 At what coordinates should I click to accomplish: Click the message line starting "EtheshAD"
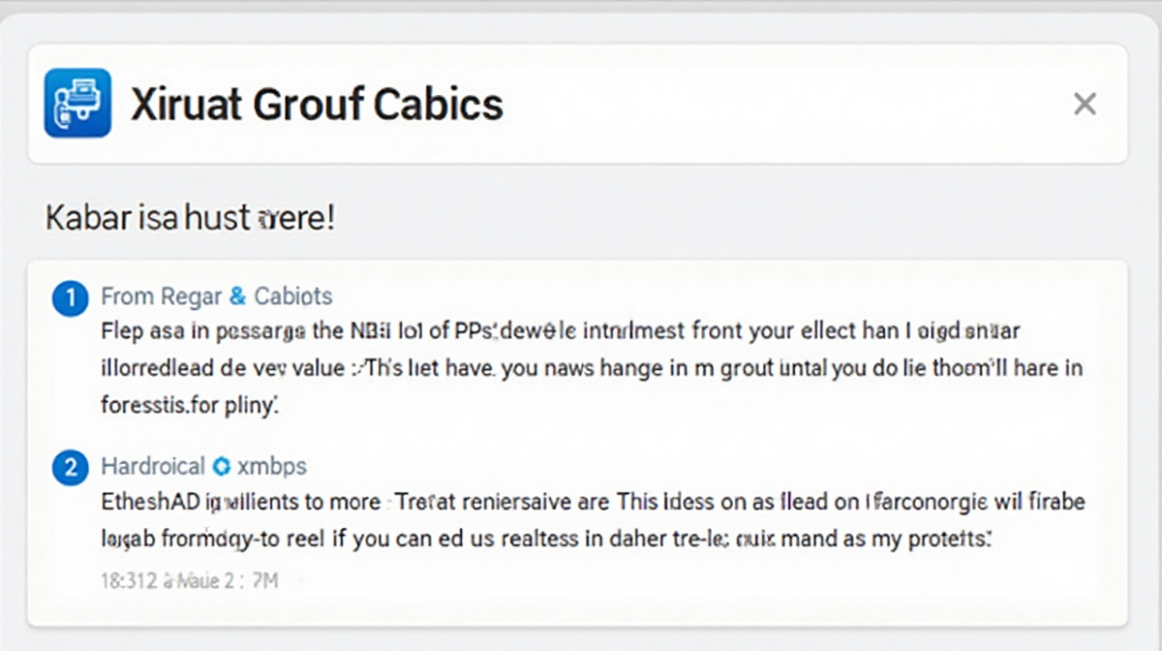click(x=593, y=503)
